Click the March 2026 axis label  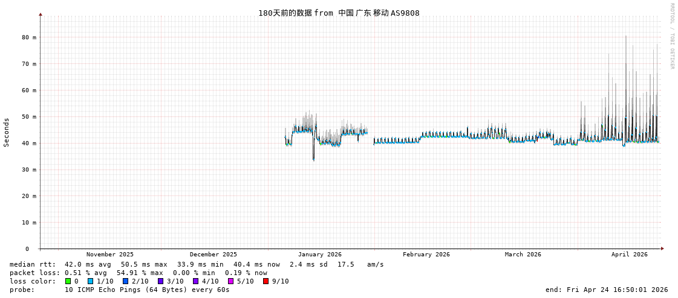[523, 255]
